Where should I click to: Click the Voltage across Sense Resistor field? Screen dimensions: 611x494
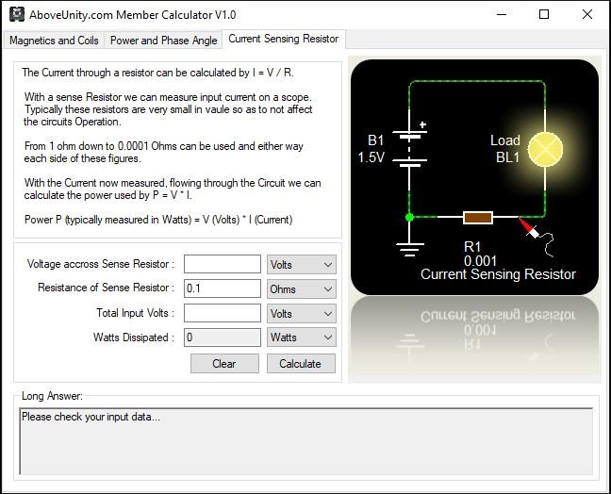click(x=223, y=264)
